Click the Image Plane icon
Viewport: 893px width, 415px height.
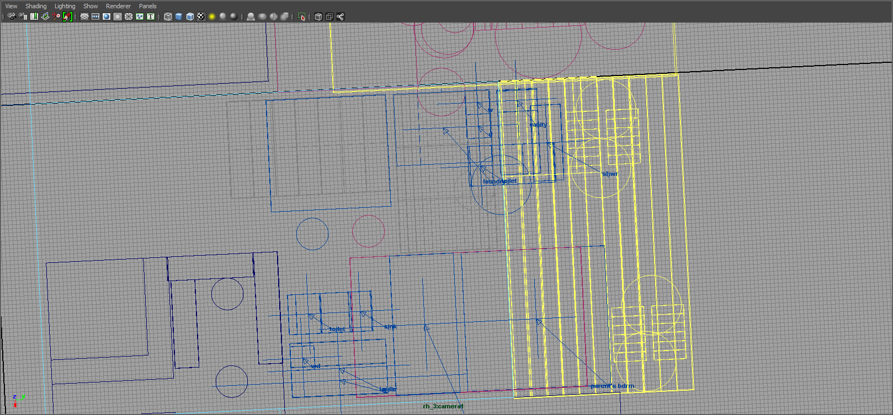[x=45, y=17]
